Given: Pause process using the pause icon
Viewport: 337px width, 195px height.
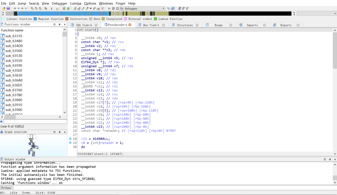Looking at the screenshot, I should point(113,8).
